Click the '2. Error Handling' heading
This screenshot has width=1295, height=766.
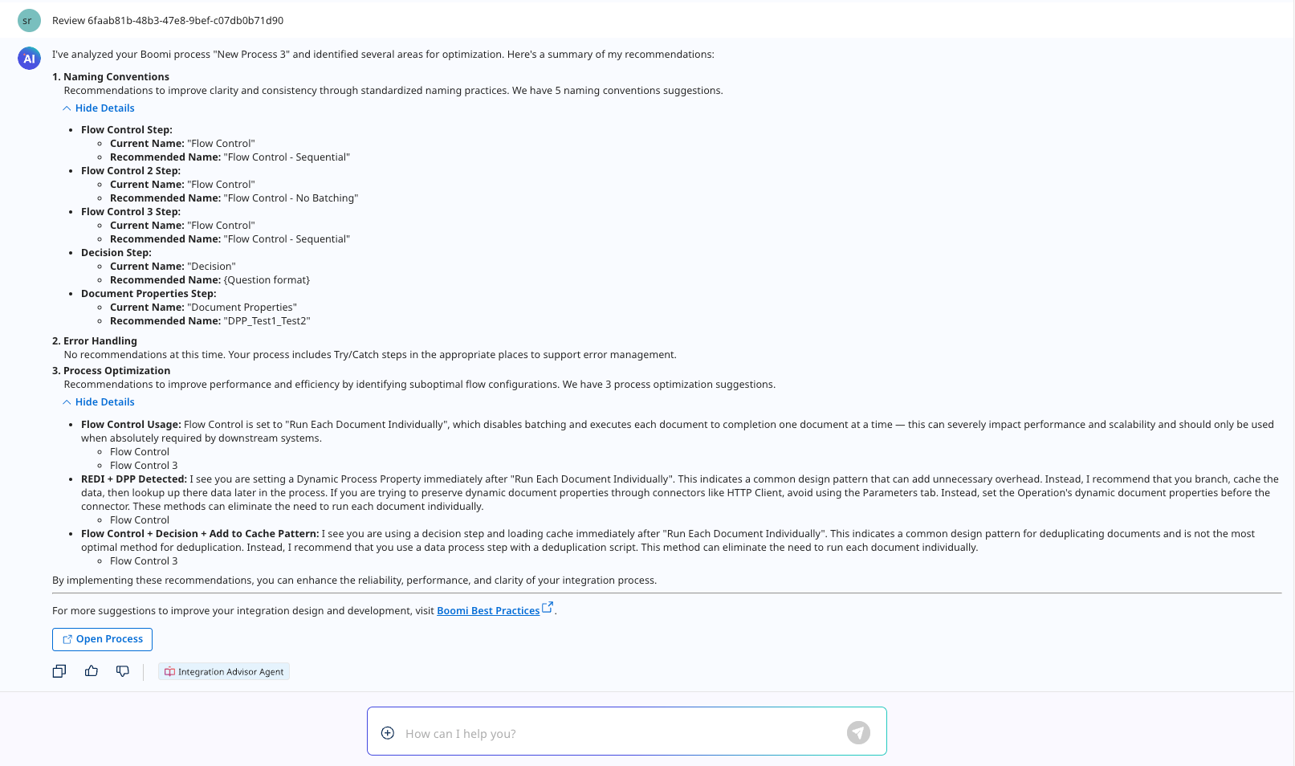95,341
